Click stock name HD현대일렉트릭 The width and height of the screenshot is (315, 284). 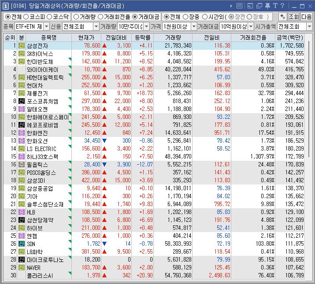pos(45,77)
